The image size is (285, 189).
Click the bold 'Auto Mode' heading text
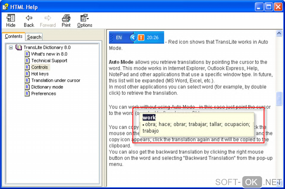click(121, 62)
